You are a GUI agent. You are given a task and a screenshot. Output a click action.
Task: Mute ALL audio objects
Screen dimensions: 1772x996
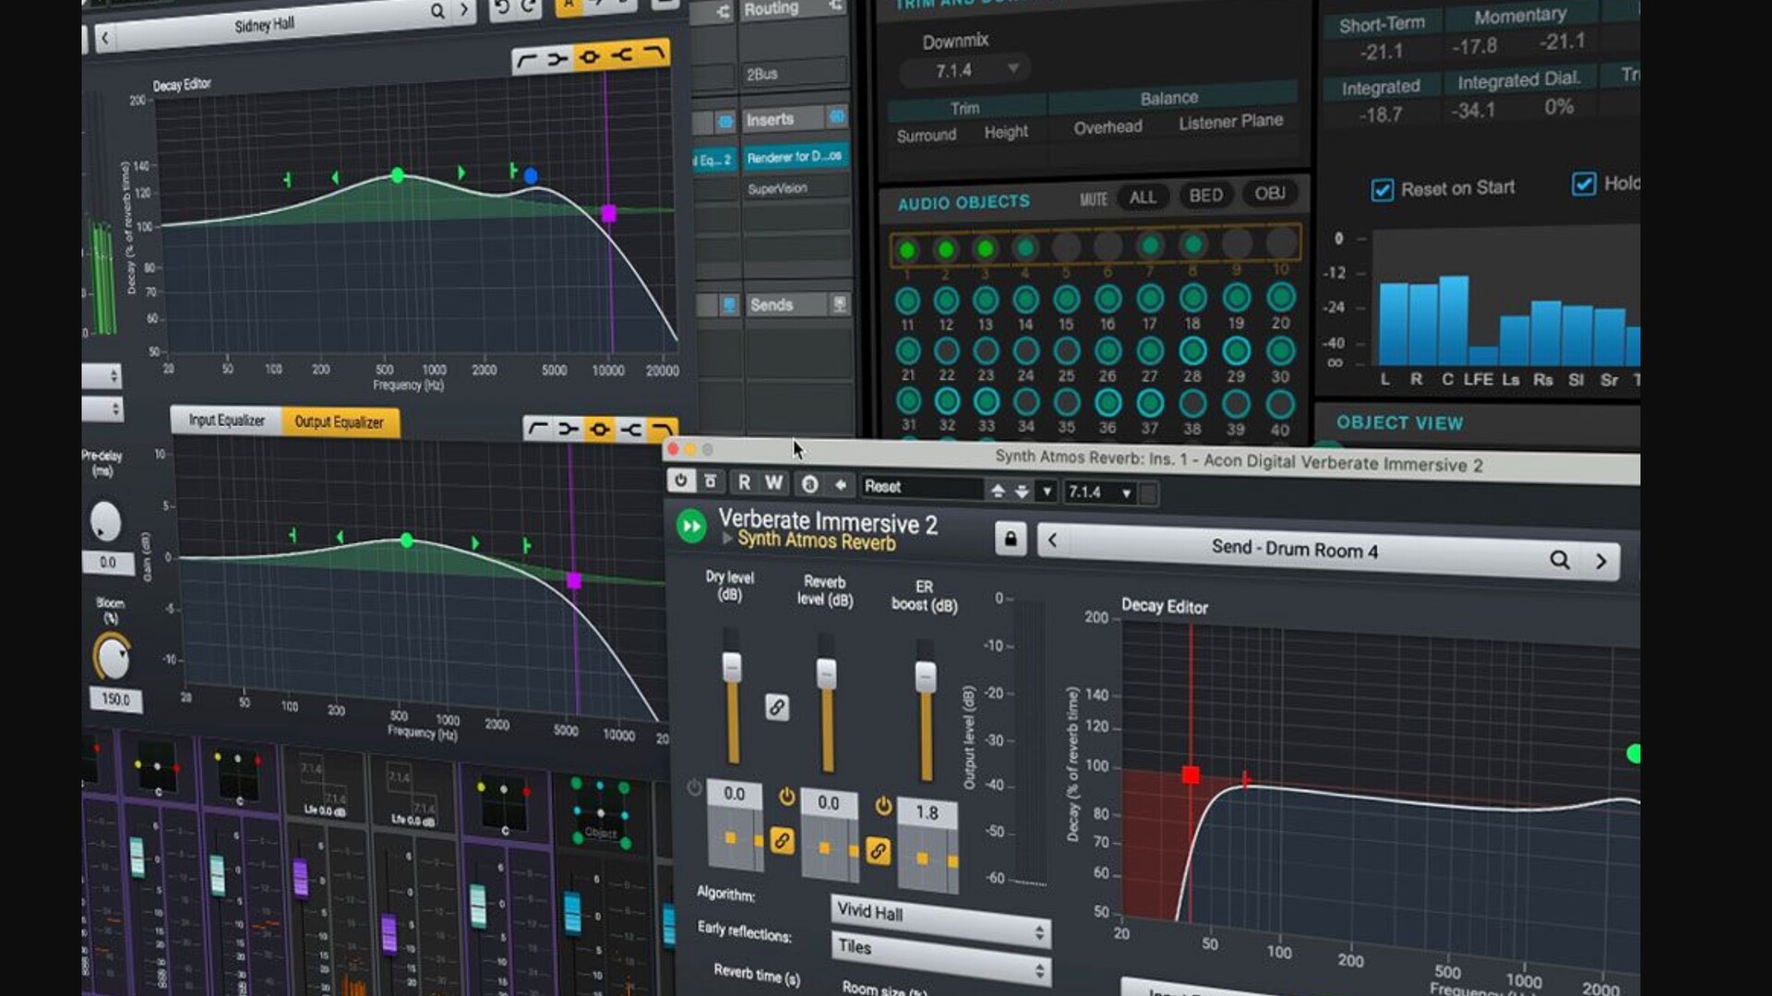point(1143,196)
